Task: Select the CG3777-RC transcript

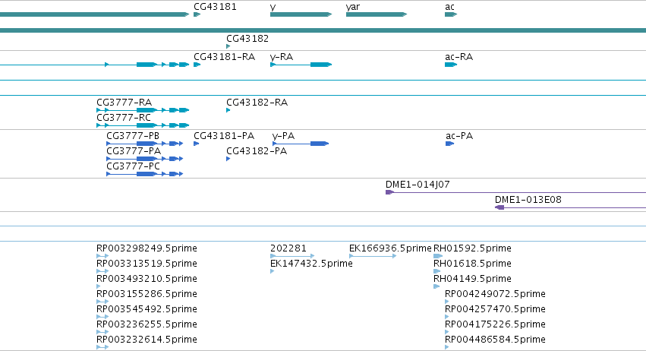Action: [143, 125]
